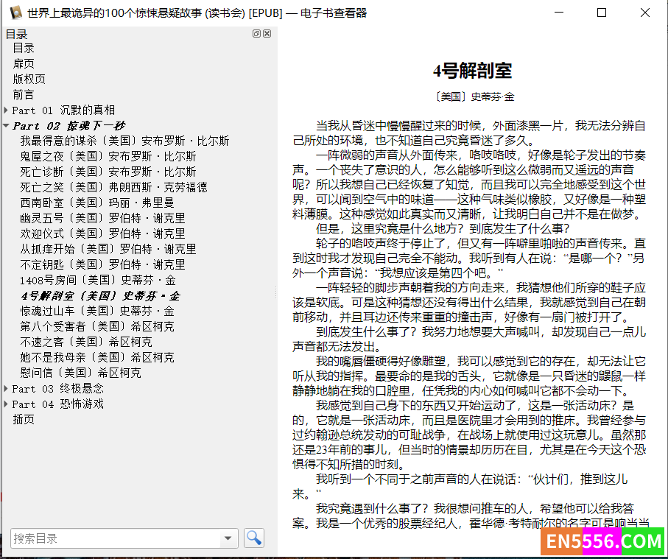Select Part 02 惊魂下一秒 label
Image resolution: width=668 pixels, height=559 pixels.
tap(68, 126)
